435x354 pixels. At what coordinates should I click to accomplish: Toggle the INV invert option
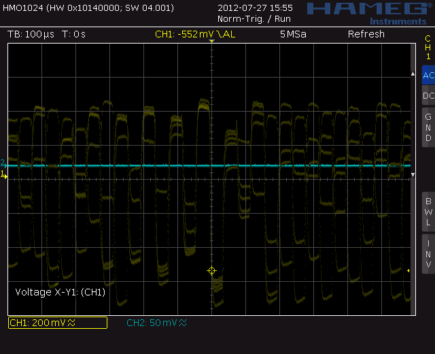[x=428, y=253]
